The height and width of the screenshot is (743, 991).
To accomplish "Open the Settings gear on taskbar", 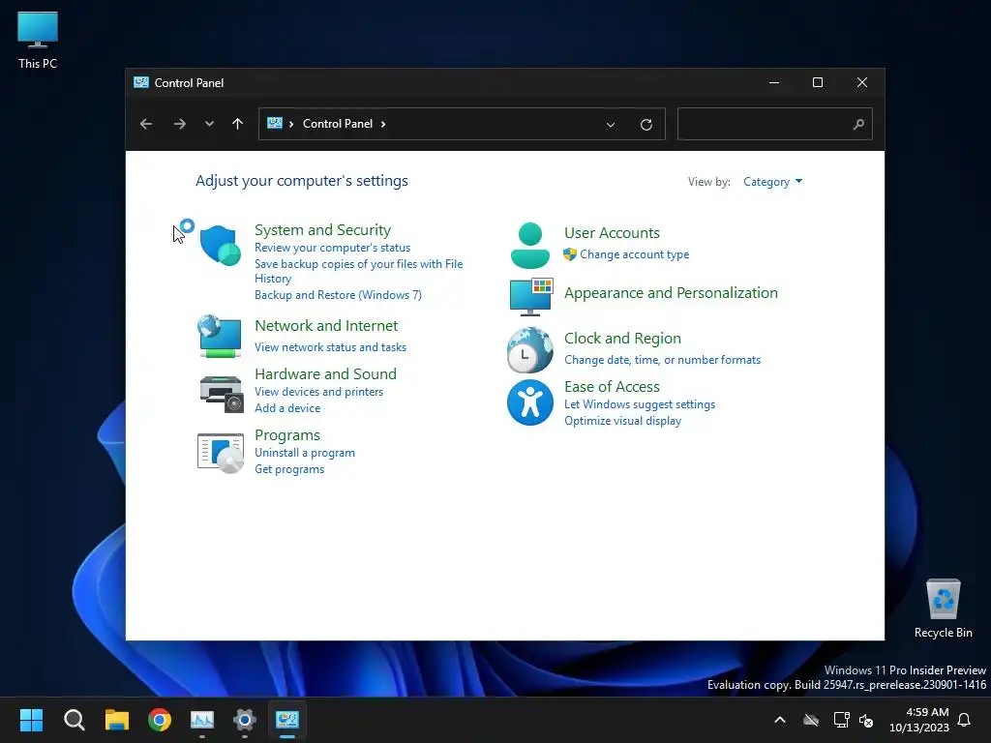I will 245,720.
